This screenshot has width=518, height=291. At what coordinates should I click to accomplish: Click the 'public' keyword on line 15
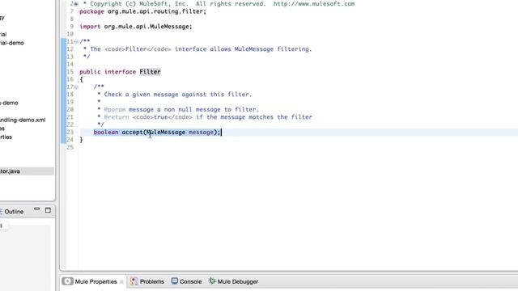click(x=90, y=72)
